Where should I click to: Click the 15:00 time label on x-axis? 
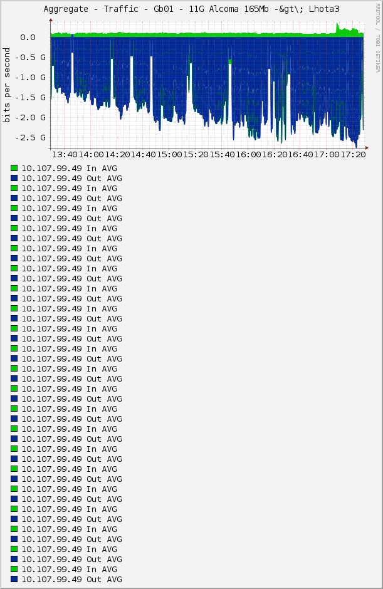pyautogui.click(x=169, y=154)
